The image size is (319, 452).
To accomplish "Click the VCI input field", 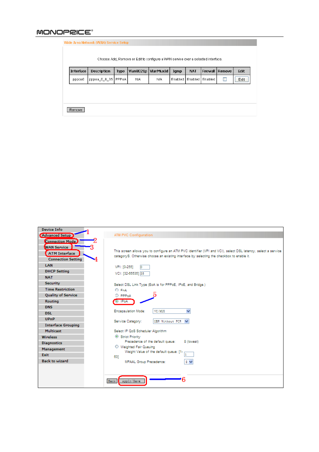I will (145, 274).
